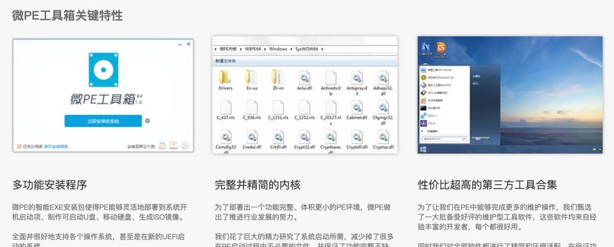Click the USB drive install icon in the installer
The image size is (614, 247).
click(x=162, y=146)
